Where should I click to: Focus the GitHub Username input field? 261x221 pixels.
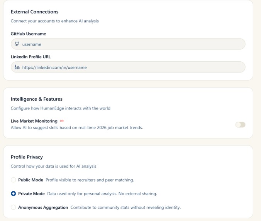pos(128,44)
